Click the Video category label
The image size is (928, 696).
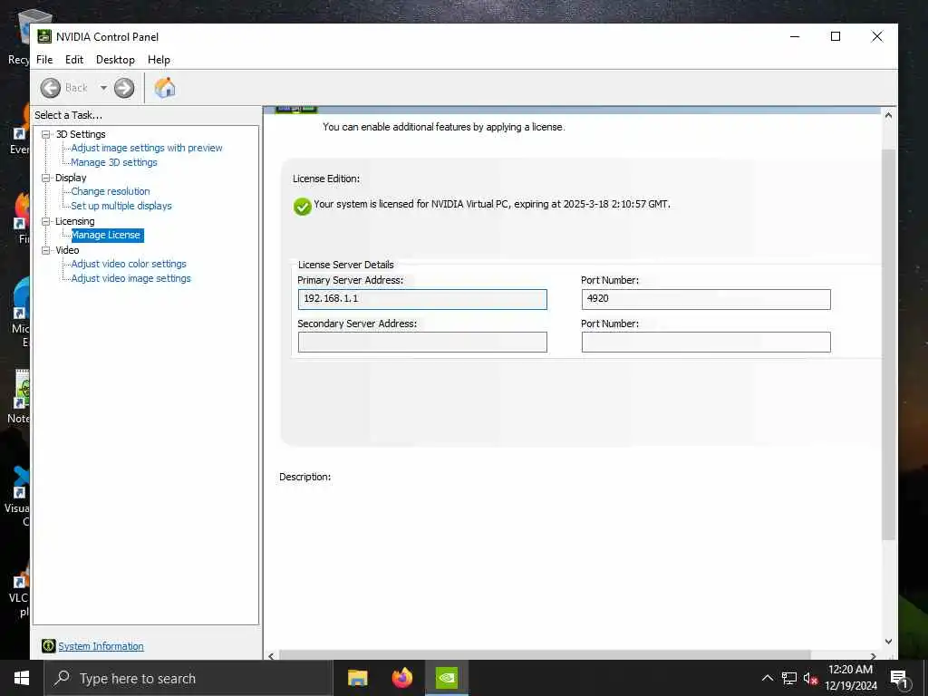coord(67,250)
